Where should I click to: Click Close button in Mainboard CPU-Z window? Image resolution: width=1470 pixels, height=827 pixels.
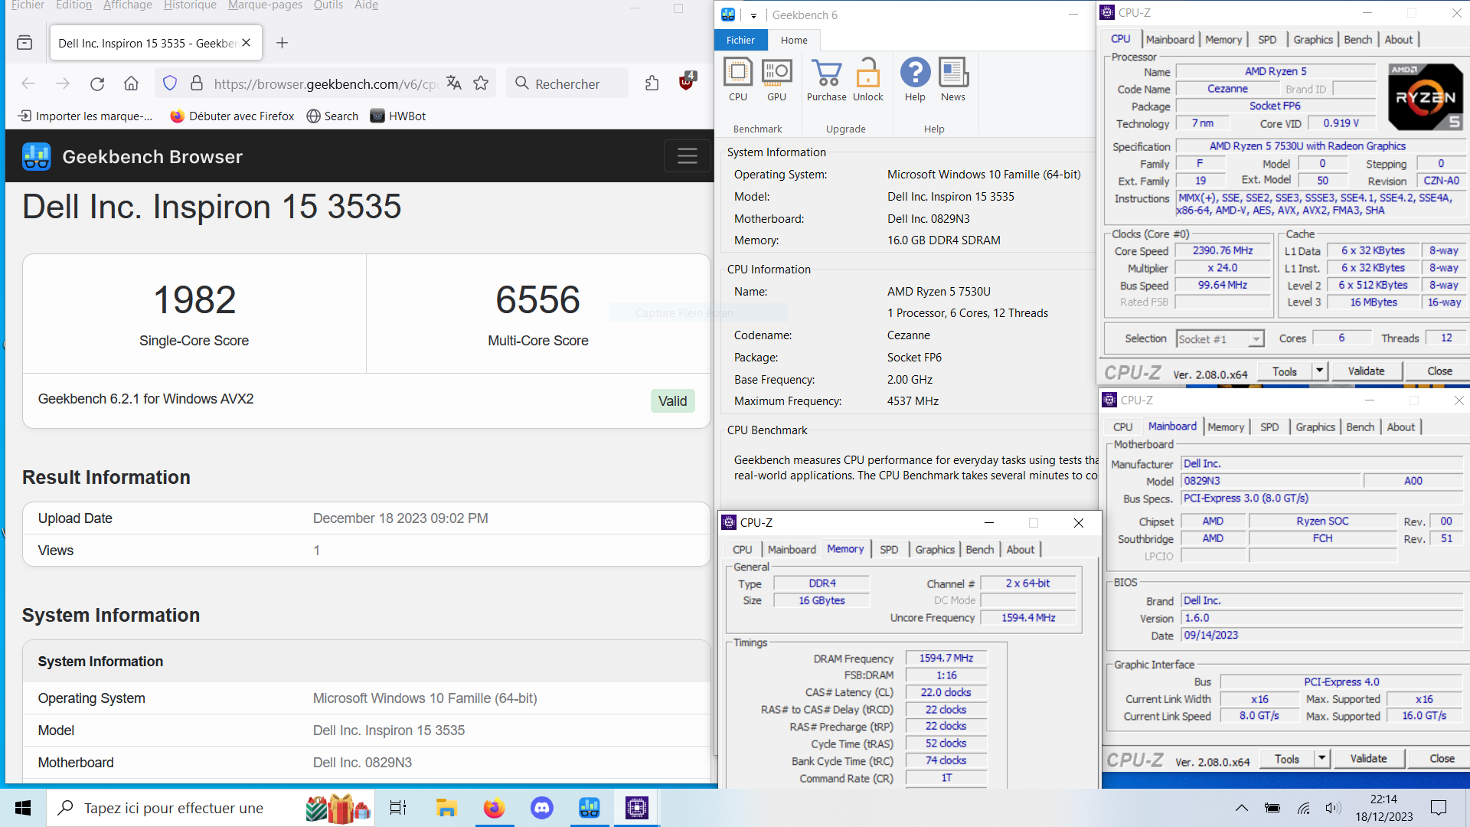tap(1442, 758)
